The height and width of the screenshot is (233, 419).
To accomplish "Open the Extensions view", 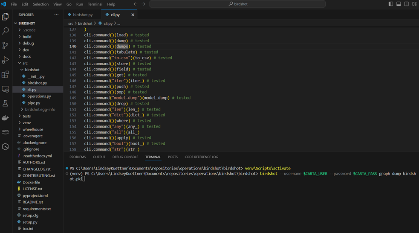I will pos(6,74).
